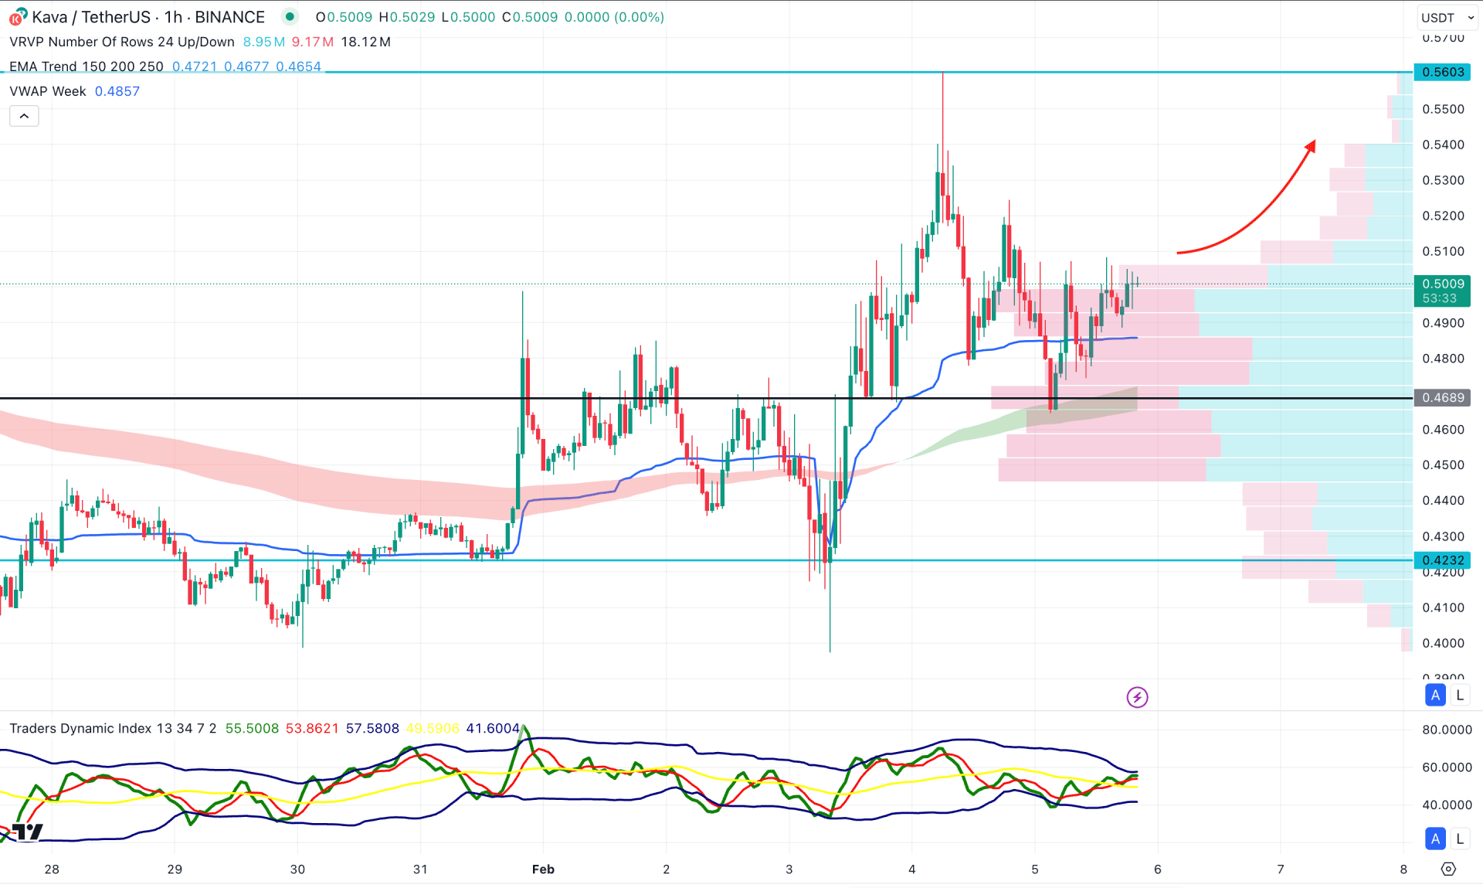This screenshot has width=1483, height=888.
Task: Click the Kava symbol logo icon
Action: pos(17,16)
